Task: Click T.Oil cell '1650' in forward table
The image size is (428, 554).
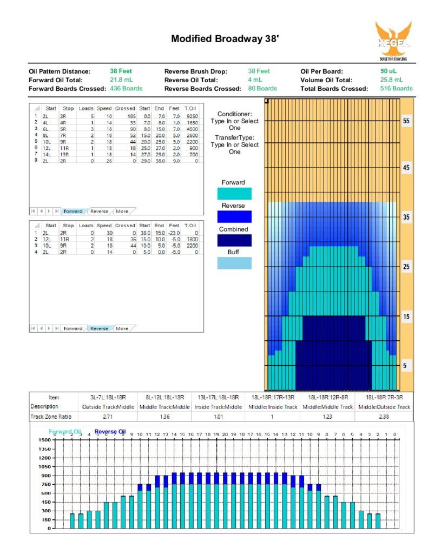Action: point(192,123)
